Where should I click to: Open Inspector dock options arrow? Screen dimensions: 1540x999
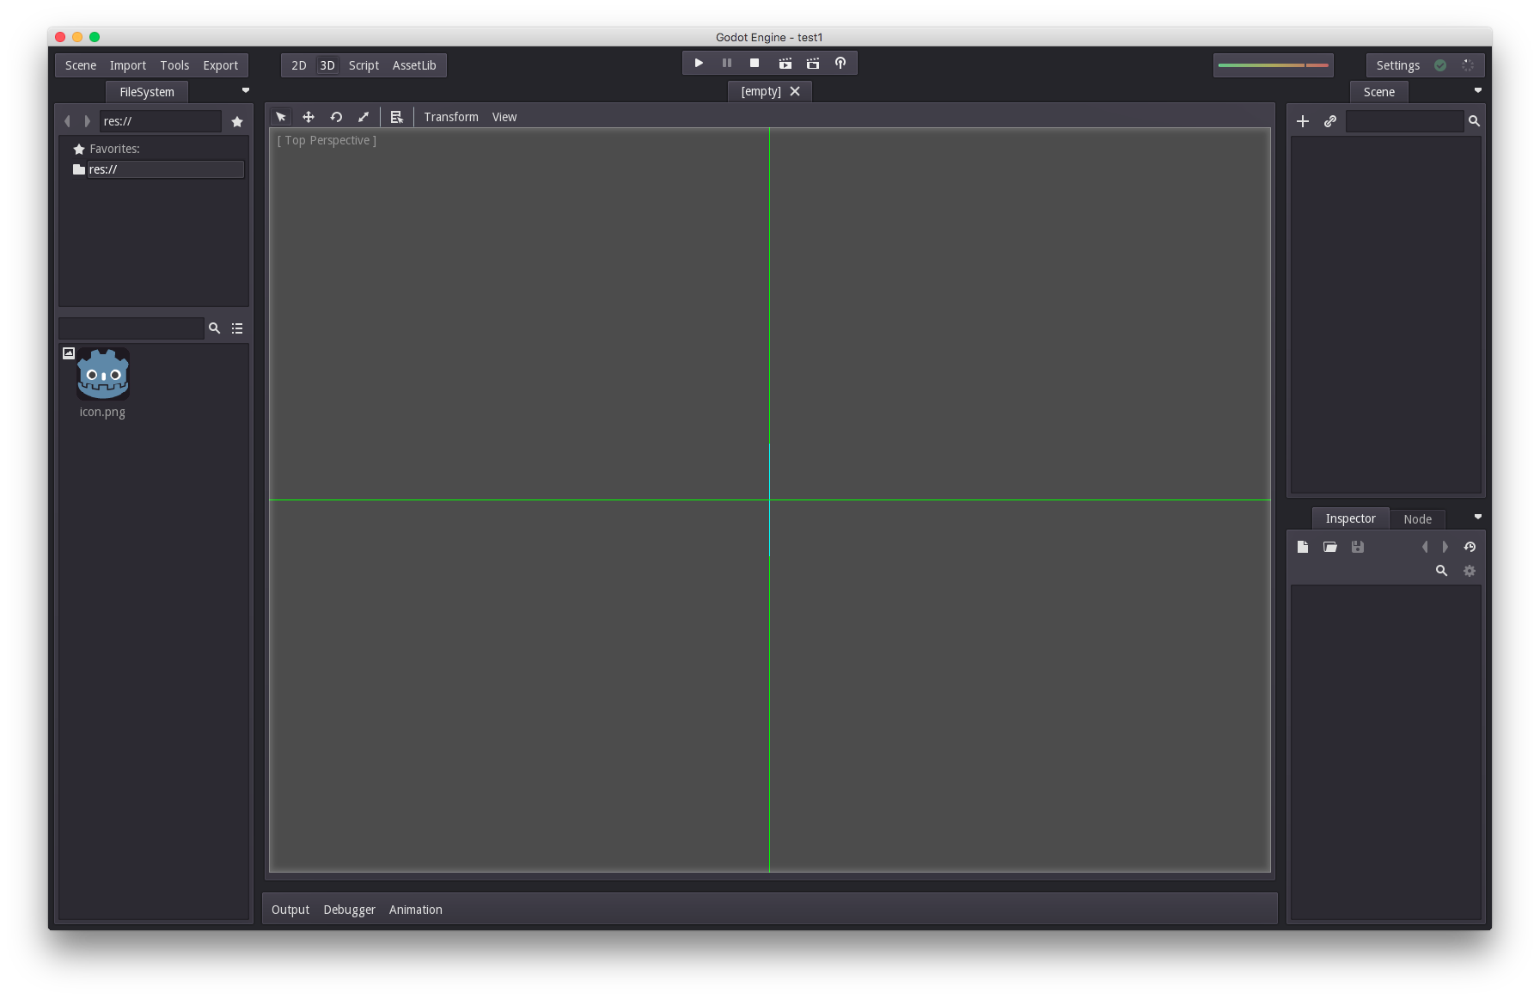coord(1478,517)
